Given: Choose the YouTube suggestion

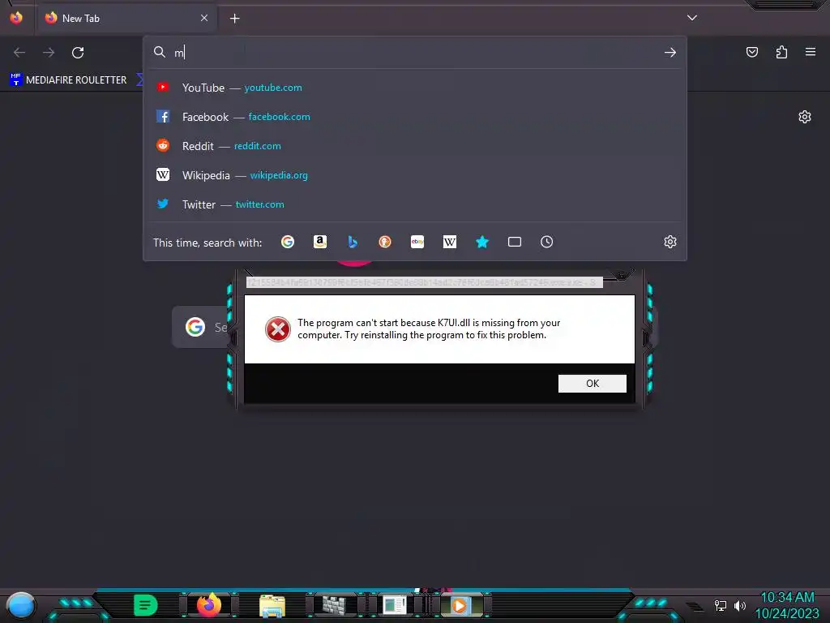Looking at the screenshot, I should 415,88.
